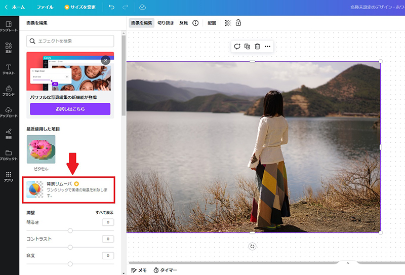Select 反転 flip in toolbar
The height and width of the screenshot is (275, 405).
pos(183,23)
